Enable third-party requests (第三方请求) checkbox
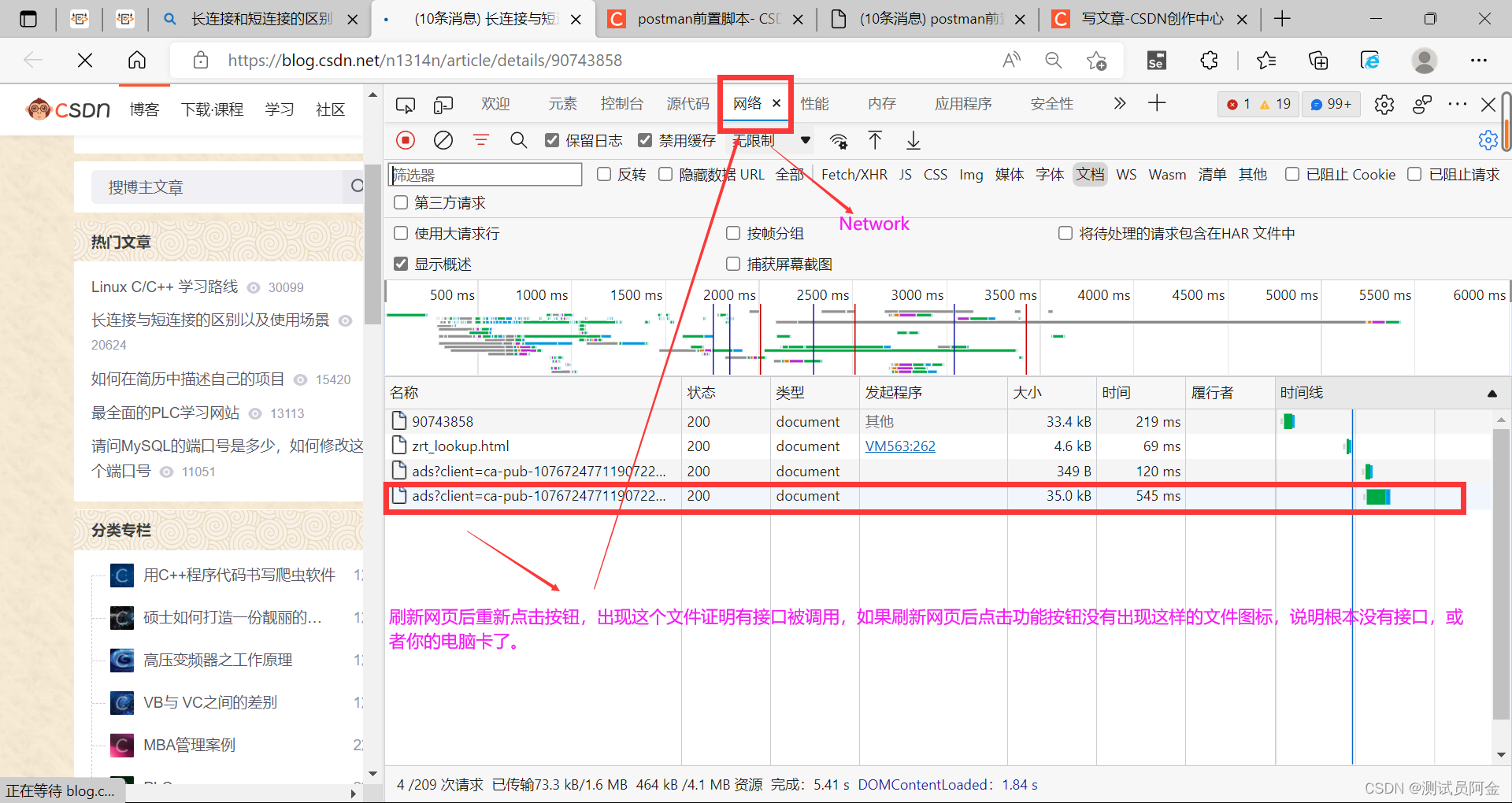1512x803 pixels. coord(401,202)
